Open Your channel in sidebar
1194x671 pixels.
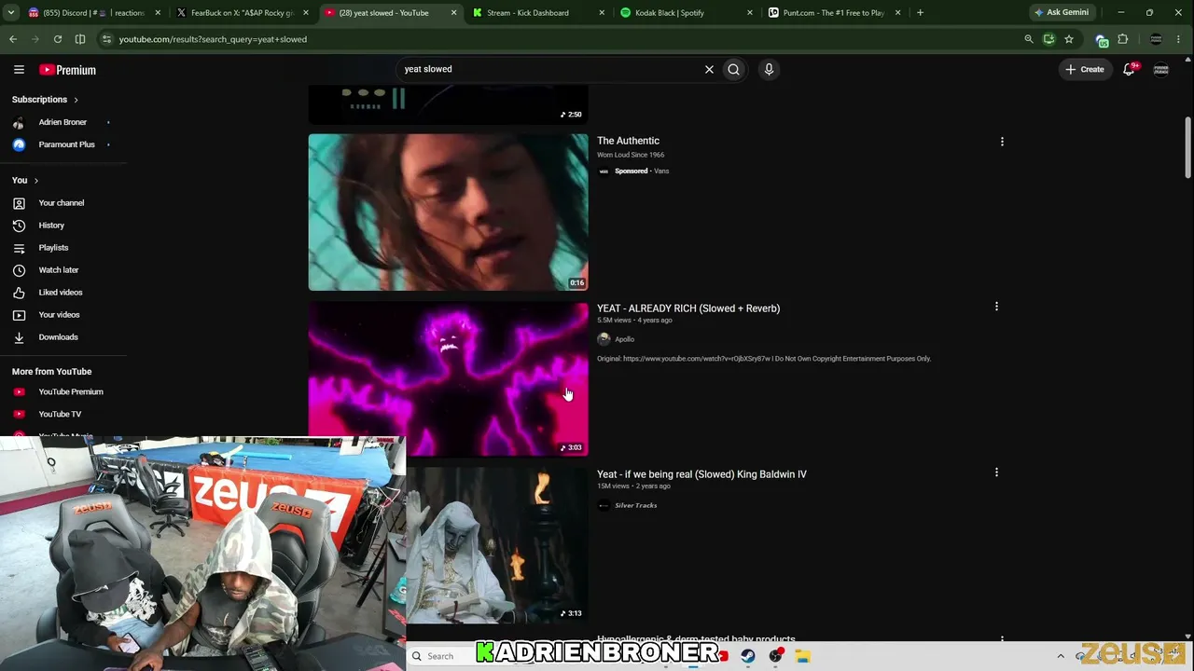point(61,203)
